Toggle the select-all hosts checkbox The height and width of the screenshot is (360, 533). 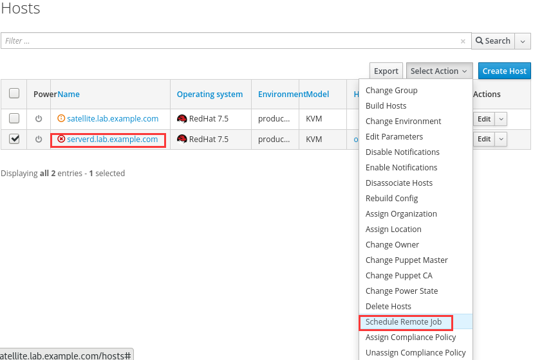coord(14,94)
